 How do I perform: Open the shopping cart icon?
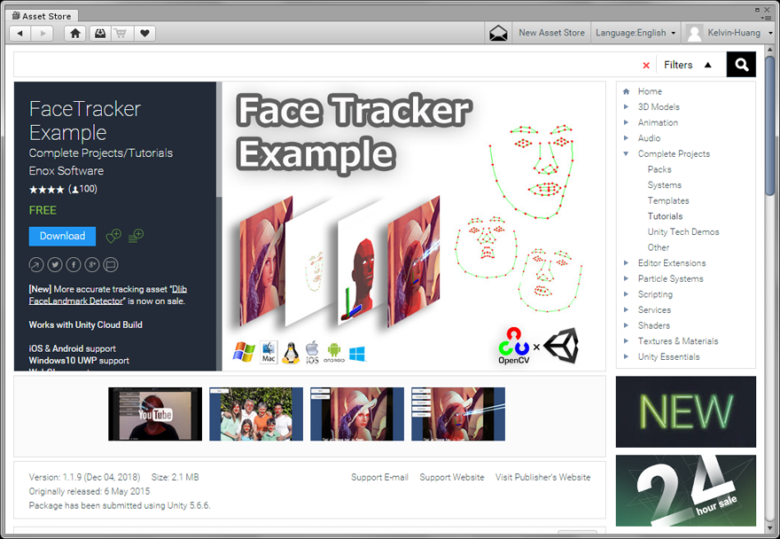[121, 34]
